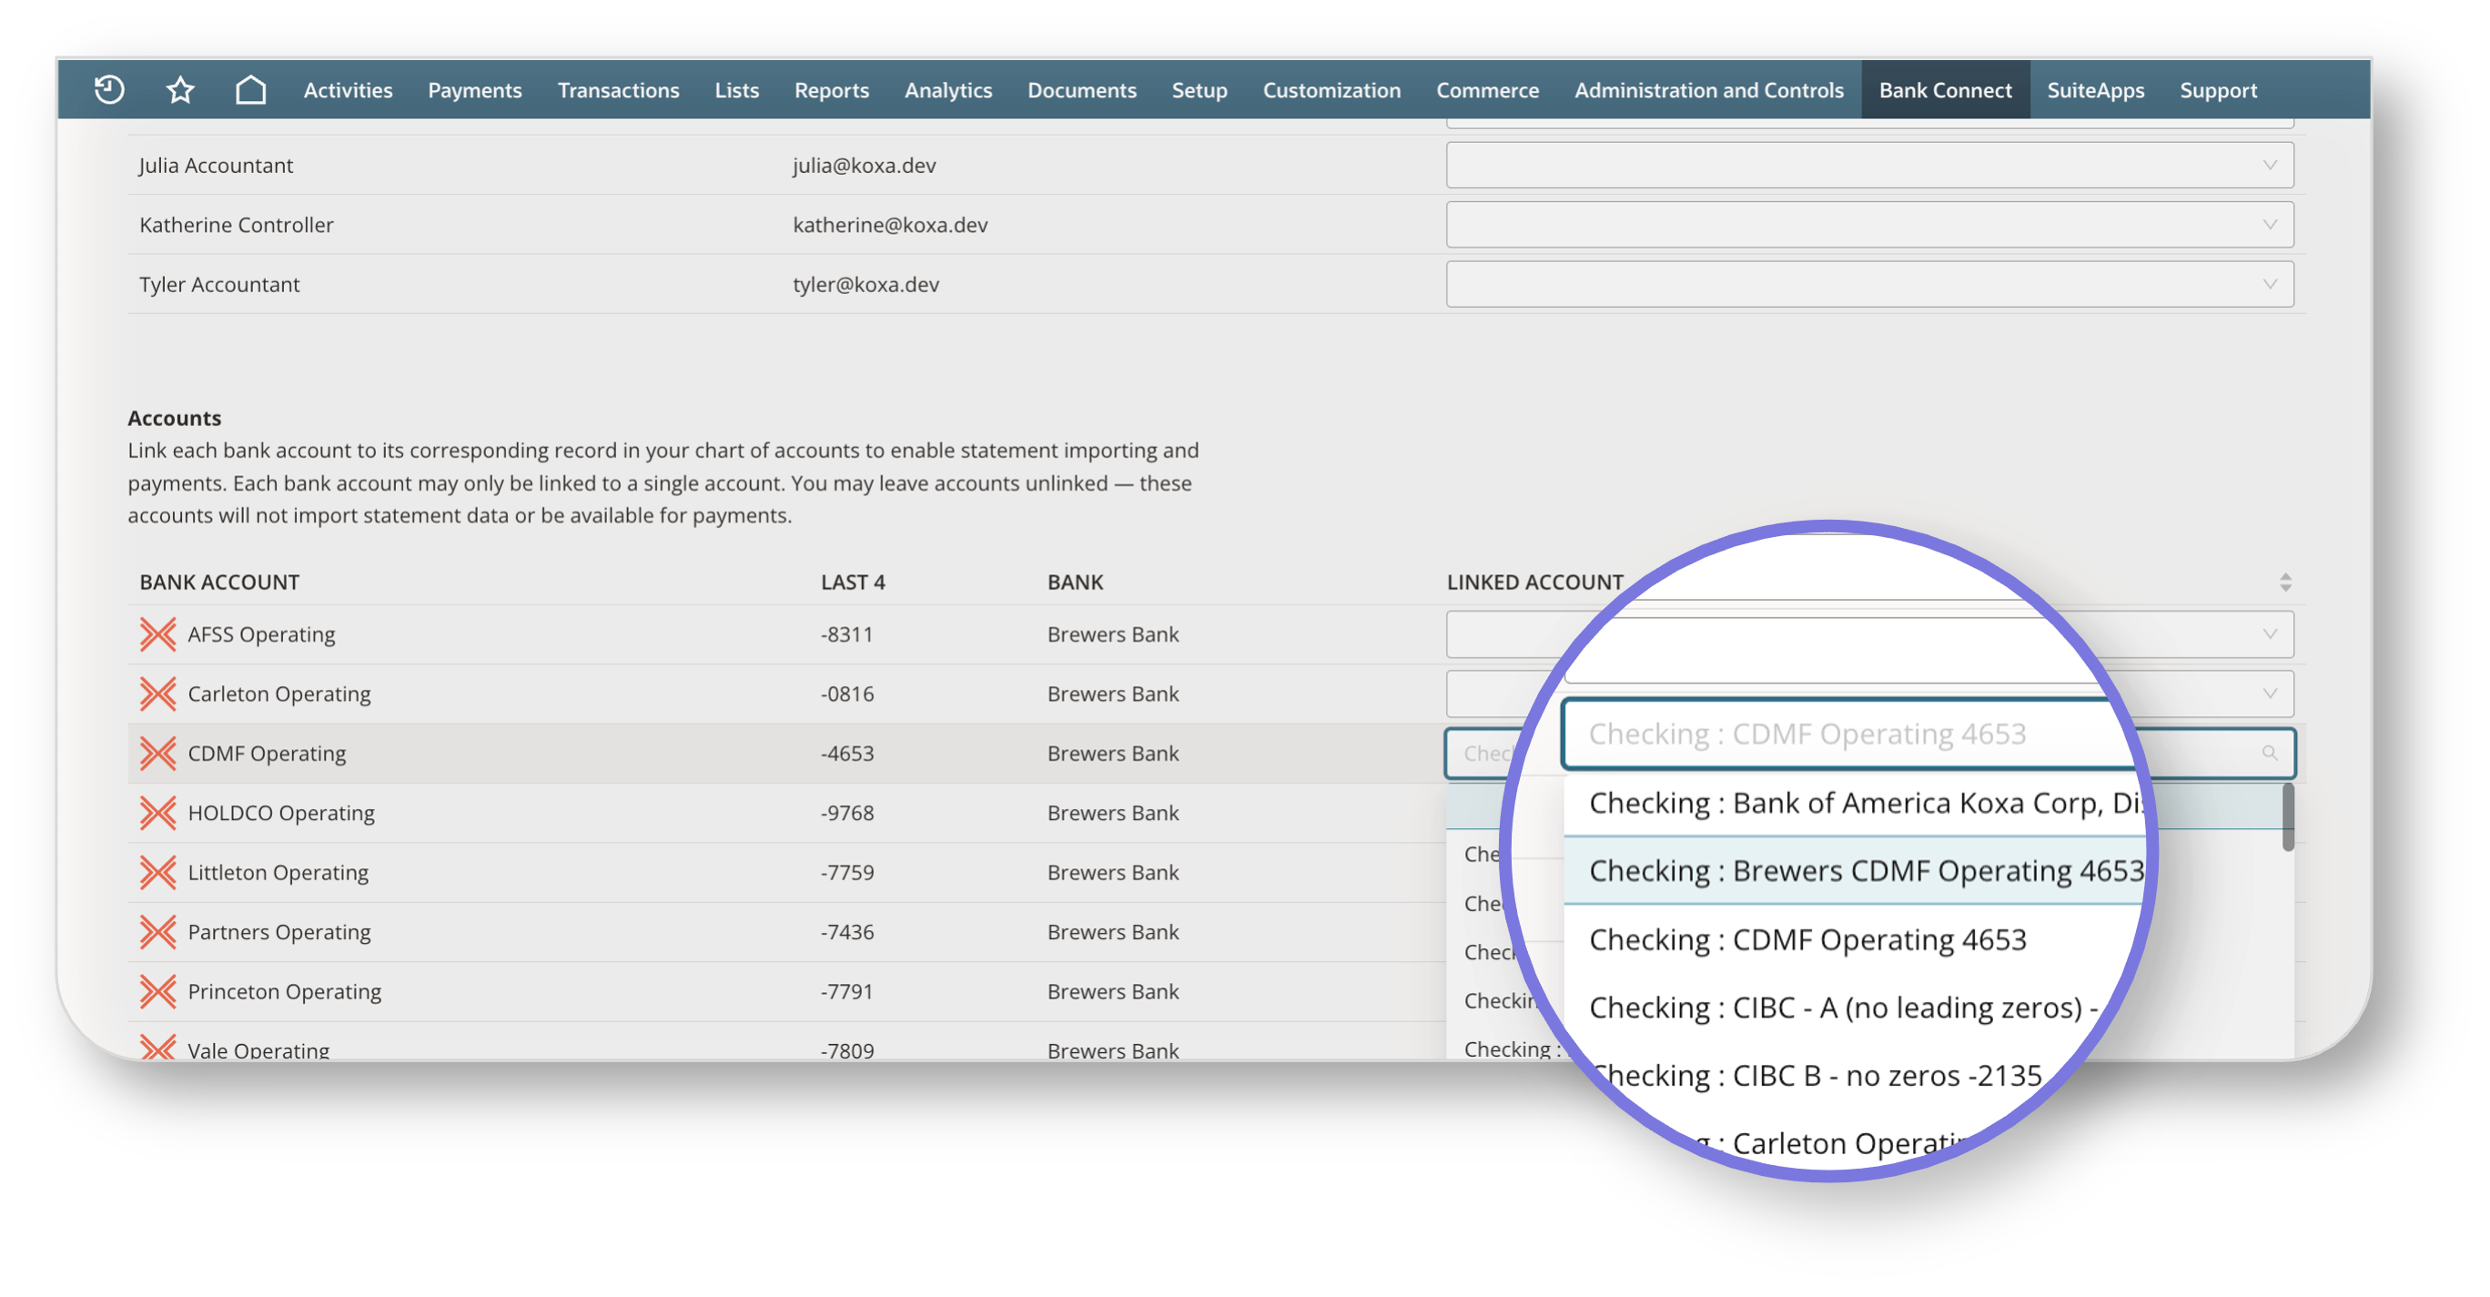This screenshot has height=1297, width=2490.
Task: Open the Support menu
Action: 2217,90
